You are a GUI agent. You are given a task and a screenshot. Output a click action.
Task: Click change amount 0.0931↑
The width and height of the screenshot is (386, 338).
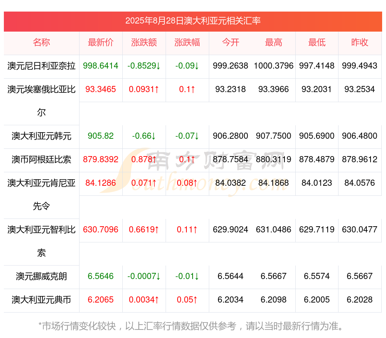coord(144,89)
